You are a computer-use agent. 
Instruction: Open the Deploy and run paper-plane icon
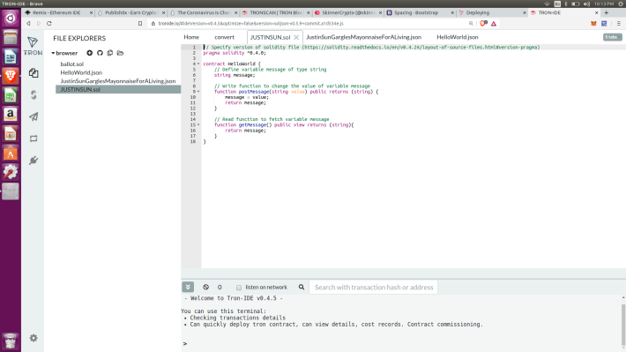(x=34, y=116)
